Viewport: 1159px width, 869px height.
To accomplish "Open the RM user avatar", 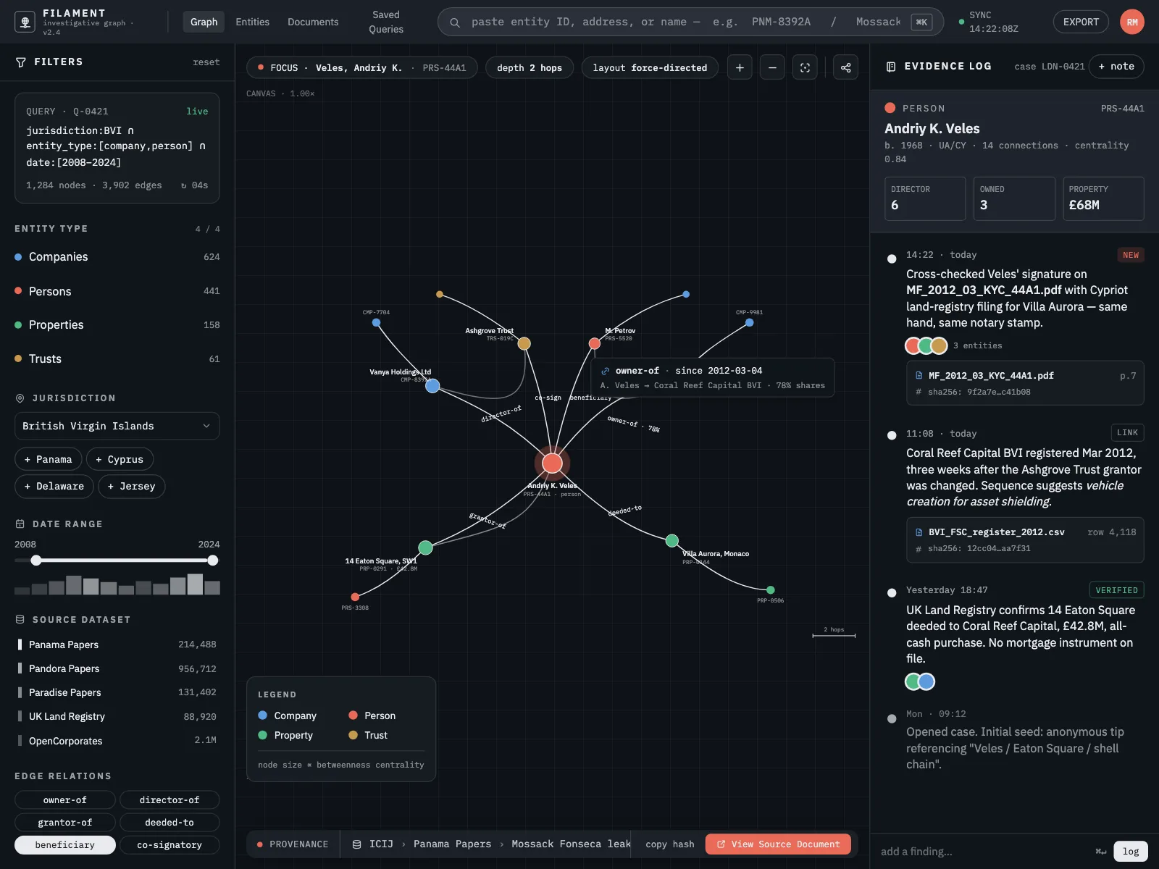I will point(1132,22).
